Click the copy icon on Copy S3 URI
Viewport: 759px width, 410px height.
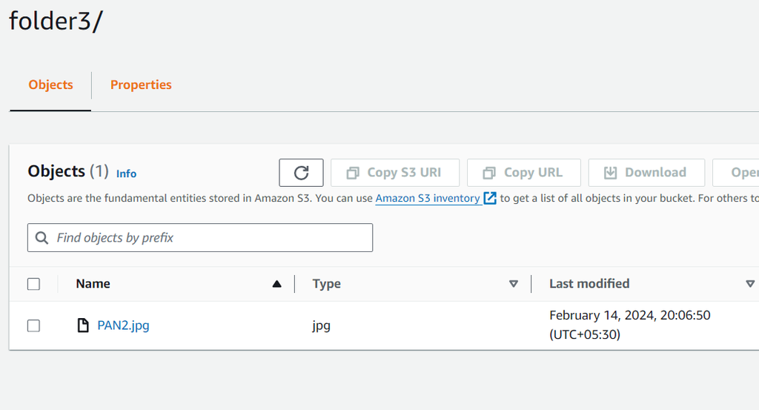click(353, 173)
